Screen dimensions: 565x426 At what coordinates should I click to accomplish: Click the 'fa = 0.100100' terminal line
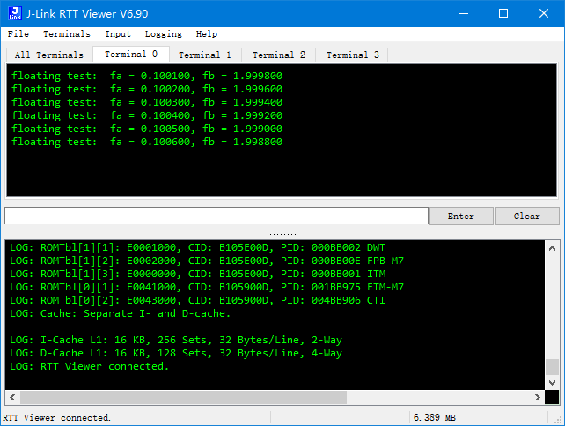pyautogui.click(x=147, y=76)
